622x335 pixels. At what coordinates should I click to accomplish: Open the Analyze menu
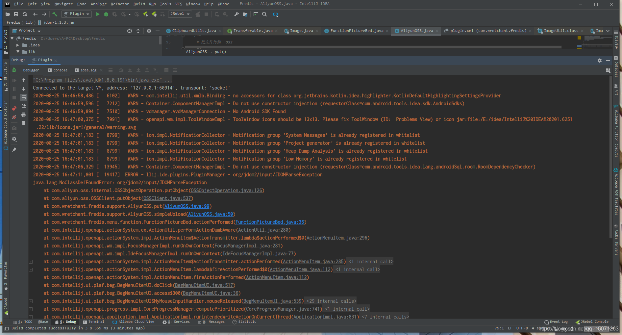click(99, 4)
